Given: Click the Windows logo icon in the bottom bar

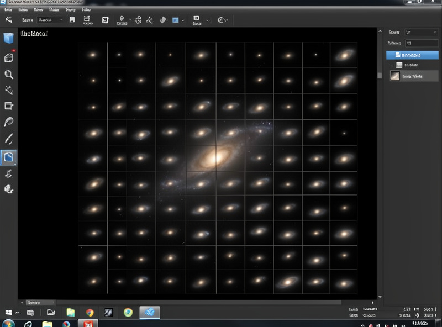Looking at the screenshot, I should click(x=8, y=312).
